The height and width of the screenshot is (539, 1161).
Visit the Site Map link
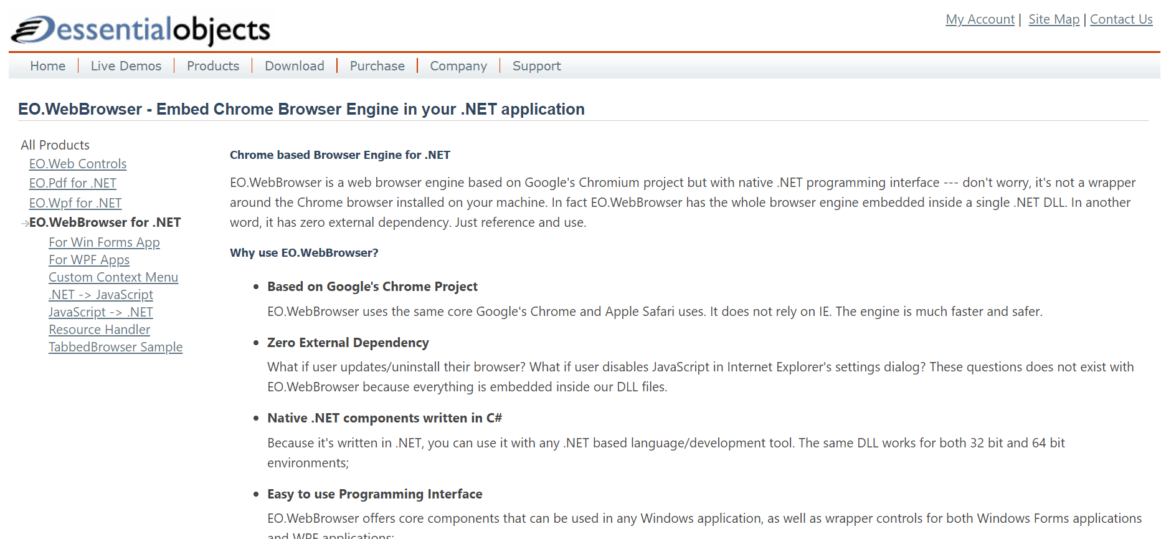1054,19
